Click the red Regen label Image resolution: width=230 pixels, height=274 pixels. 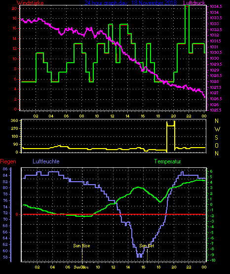point(8,161)
